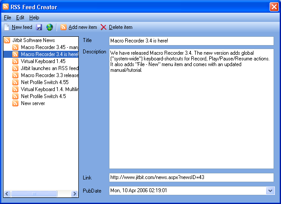Open the File menu

click(x=7, y=18)
